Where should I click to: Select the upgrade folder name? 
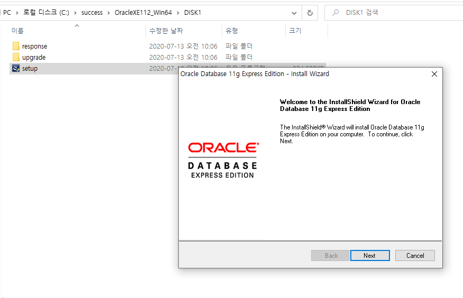click(34, 58)
